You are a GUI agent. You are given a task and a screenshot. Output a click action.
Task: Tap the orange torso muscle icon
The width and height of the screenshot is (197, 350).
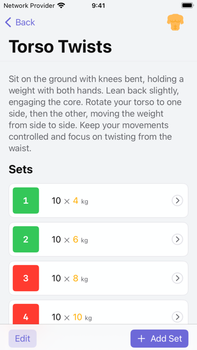click(175, 23)
